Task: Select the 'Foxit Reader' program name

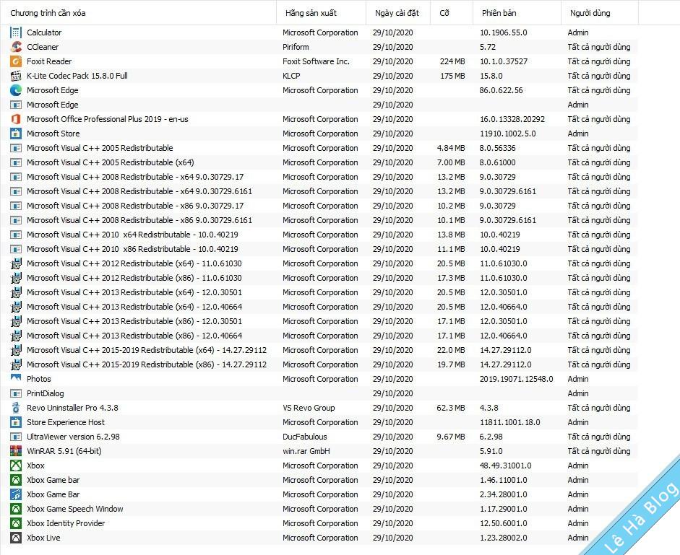Action: pos(49,61)
